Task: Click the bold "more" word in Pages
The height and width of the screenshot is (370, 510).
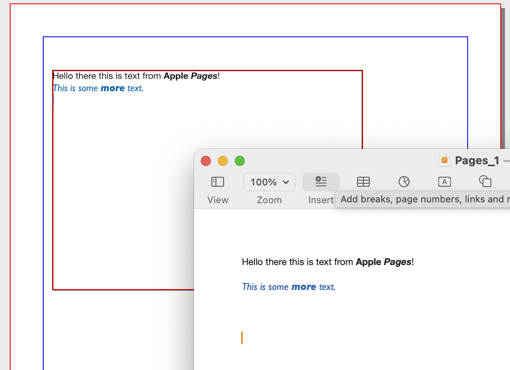Action: pyautogui.click(x=304, y=287)
